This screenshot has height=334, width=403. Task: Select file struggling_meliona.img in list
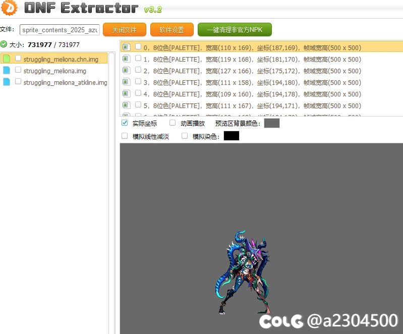pos(54,71)
